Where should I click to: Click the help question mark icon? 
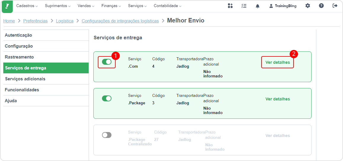tap(321, 6)
